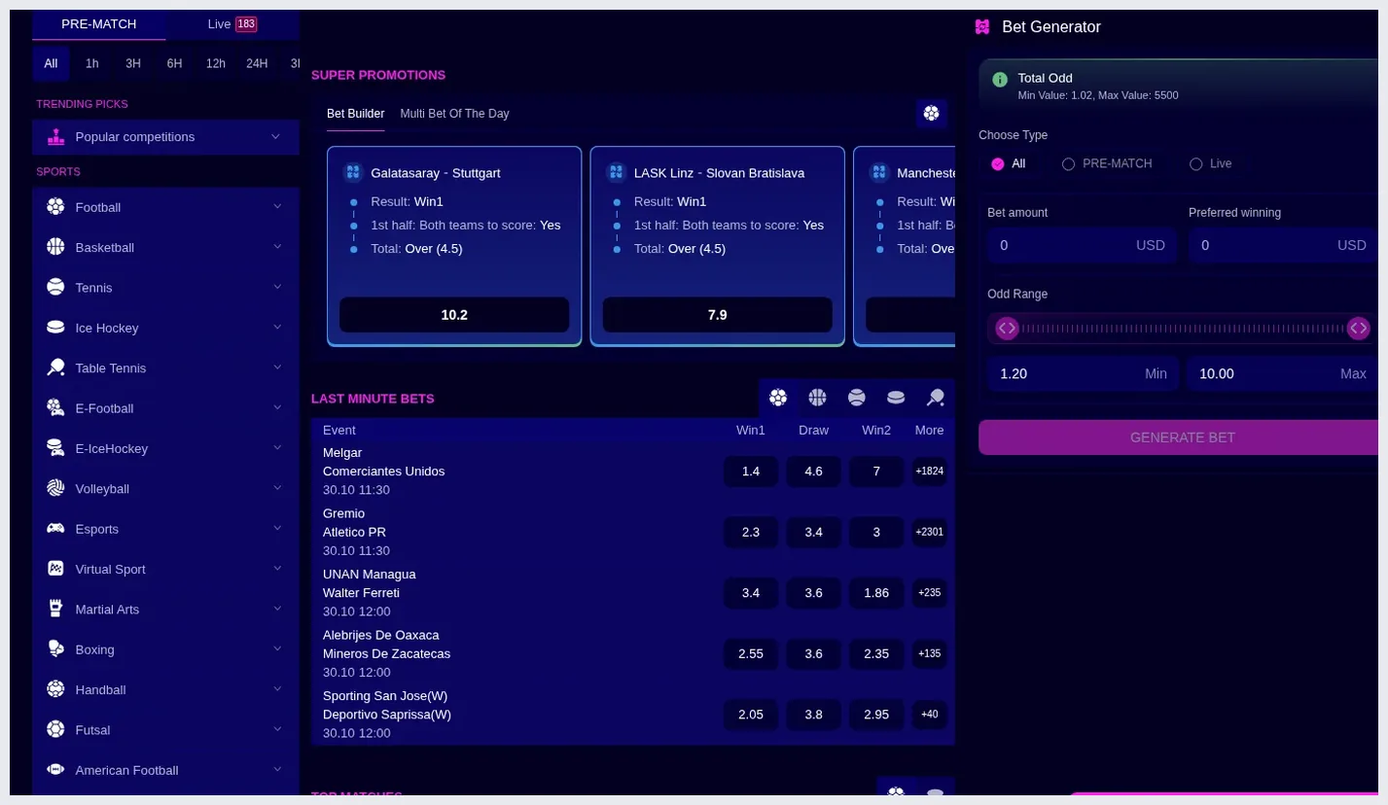Place LASK Linz - Slovan Bratislava 7.9 bet
This screenshot has height=805, width=1388.
[718, 315]
